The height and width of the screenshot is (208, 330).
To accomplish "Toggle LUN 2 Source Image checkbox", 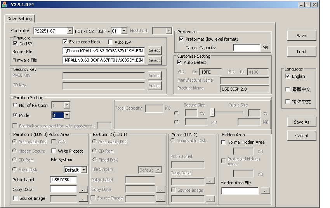I will pos(173,190).
